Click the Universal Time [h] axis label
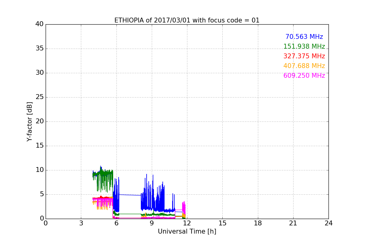365x243 pixels. (x=187, y=231)
